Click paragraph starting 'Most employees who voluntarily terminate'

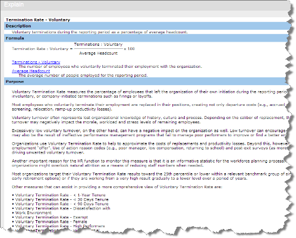point(149,107)
